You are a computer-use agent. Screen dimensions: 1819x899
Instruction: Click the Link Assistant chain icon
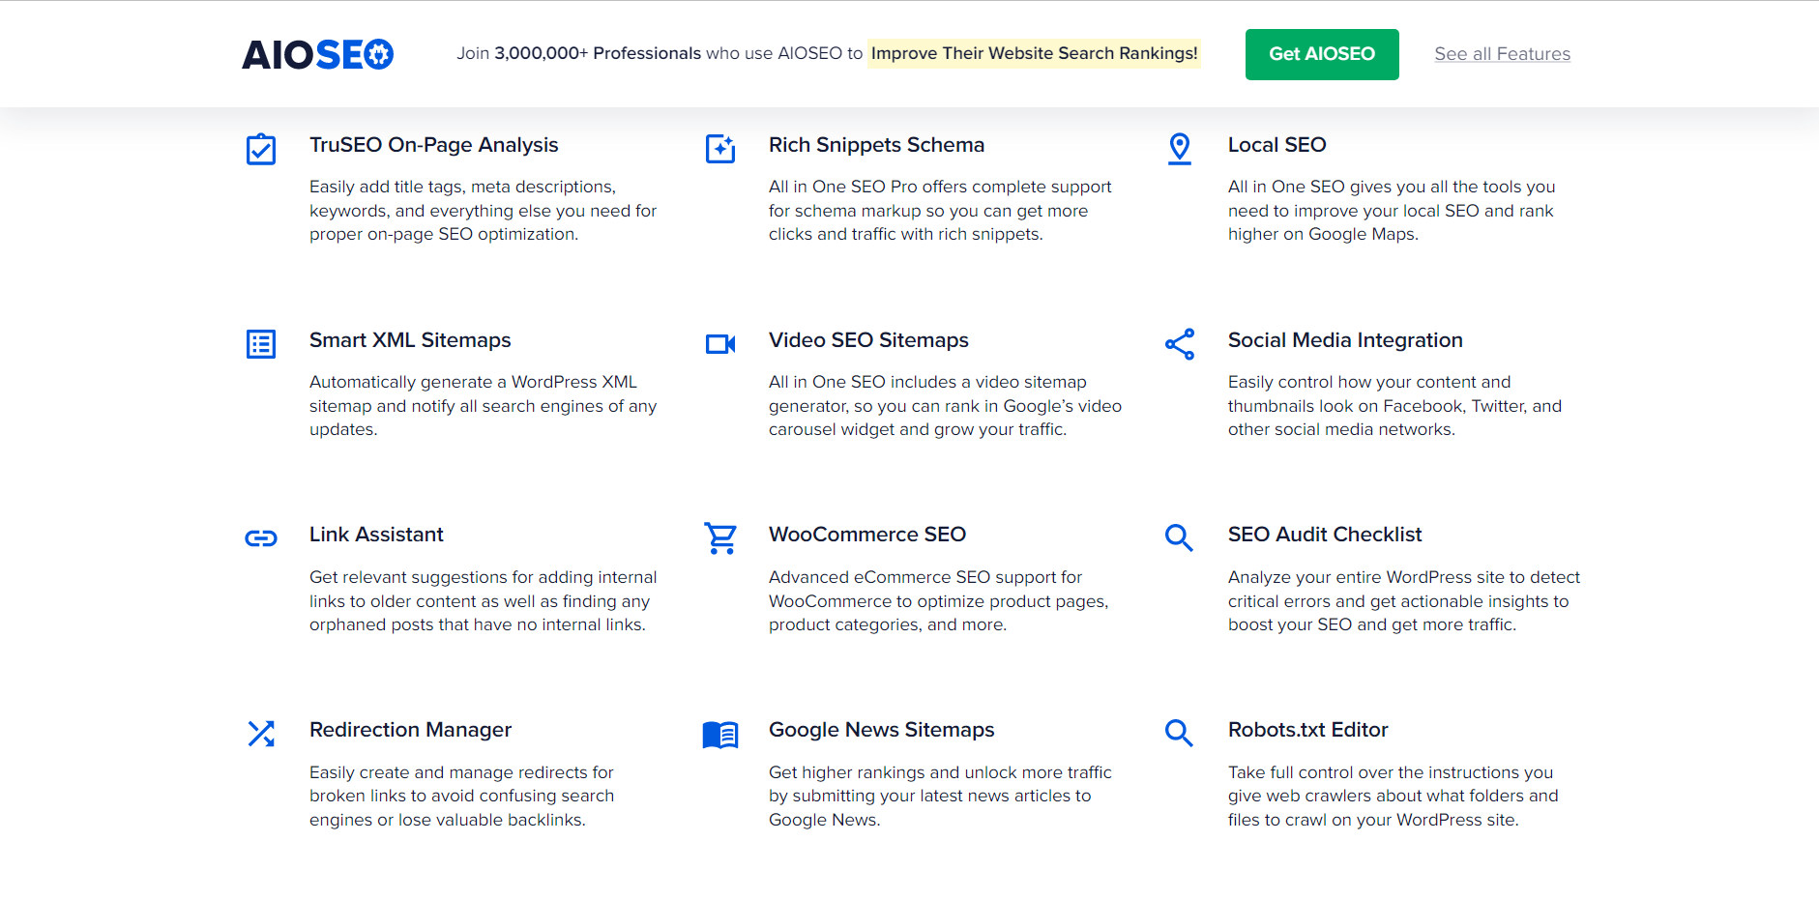point(261,538)
